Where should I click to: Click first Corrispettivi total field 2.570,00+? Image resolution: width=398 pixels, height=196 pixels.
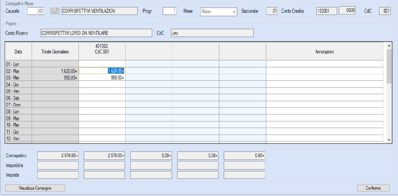(58, 155)
